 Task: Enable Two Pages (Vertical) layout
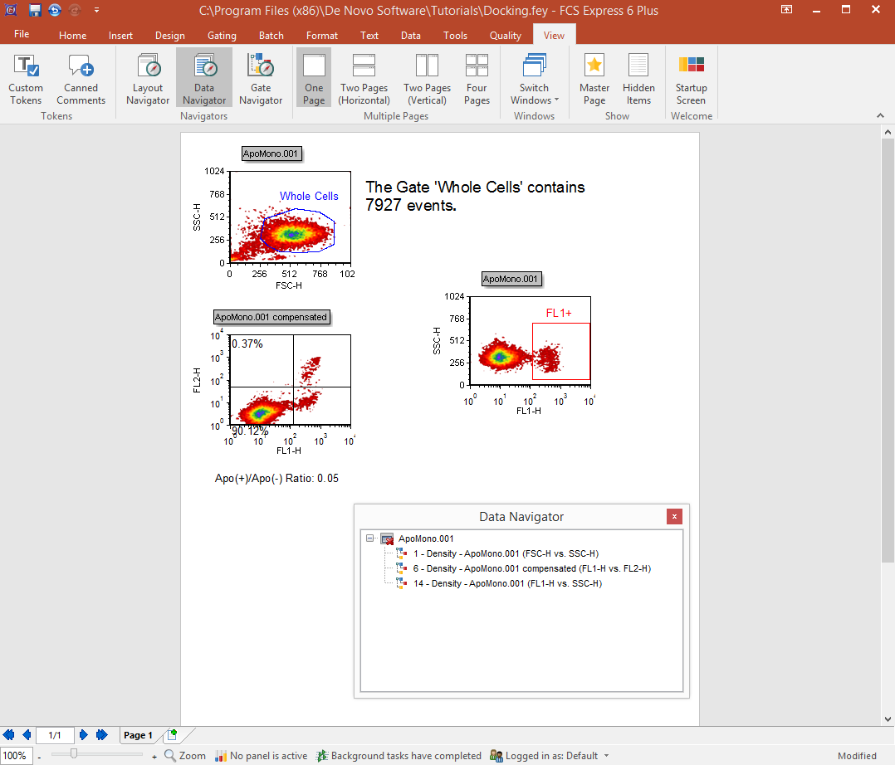[427, 80]
